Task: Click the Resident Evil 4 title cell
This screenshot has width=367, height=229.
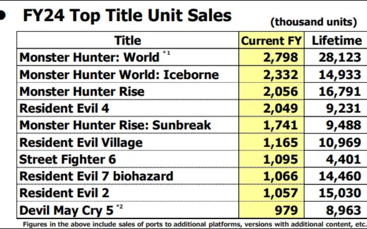Action: click(x=64, y=108)
